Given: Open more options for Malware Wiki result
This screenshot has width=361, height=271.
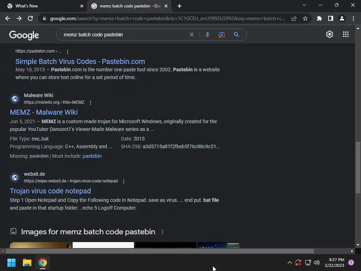Looking at the screenshot, I should [91, 103].
